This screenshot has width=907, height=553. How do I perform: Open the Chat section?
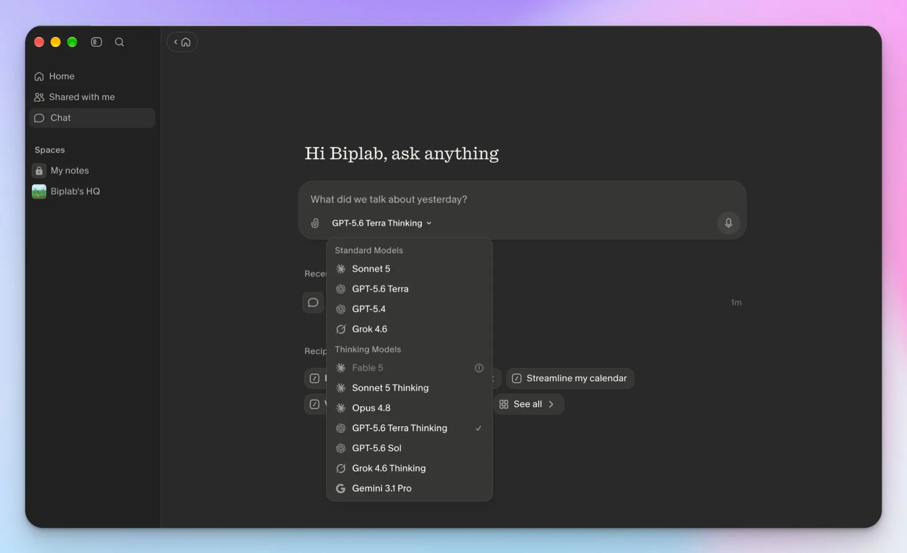[x=92, y=118]
